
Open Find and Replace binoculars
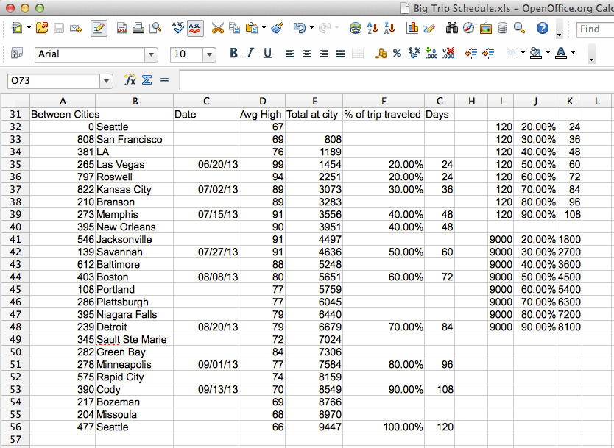[452, 28]
